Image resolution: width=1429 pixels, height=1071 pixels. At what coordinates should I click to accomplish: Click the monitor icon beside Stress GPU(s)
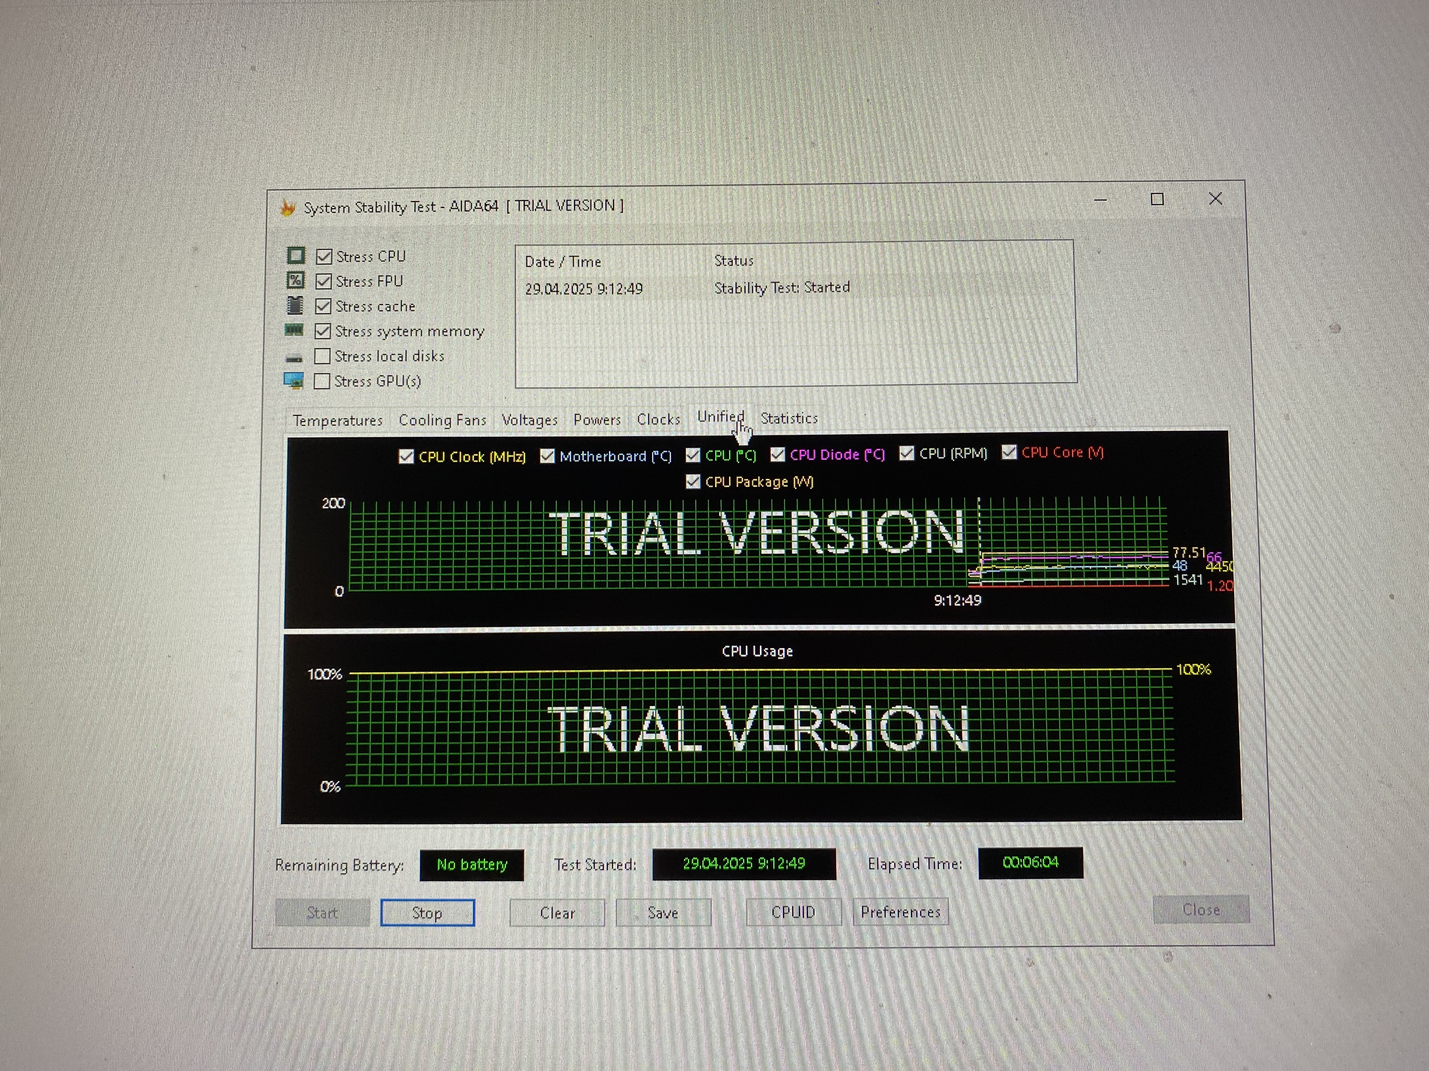click(x=294, y=380)
